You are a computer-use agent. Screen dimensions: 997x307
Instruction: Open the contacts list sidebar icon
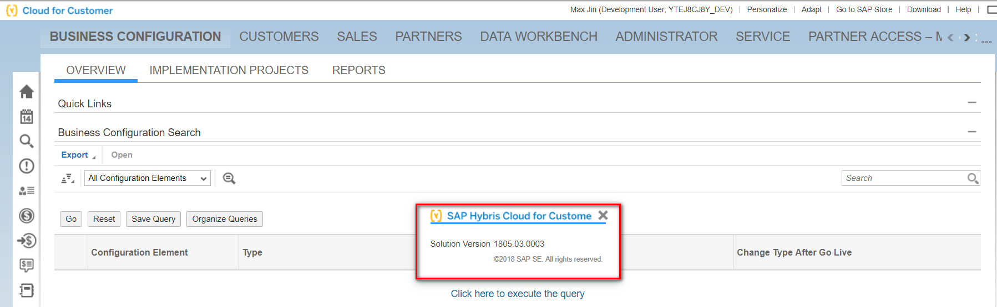[26, 191]
